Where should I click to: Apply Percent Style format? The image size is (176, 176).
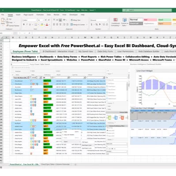coord(97,25)
